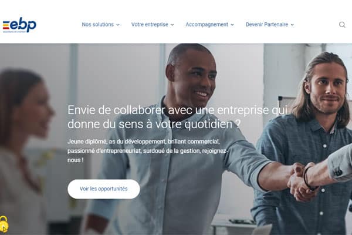Click the Voir les opportunités button
The image size is (352, 235).
tap(104, 189)
